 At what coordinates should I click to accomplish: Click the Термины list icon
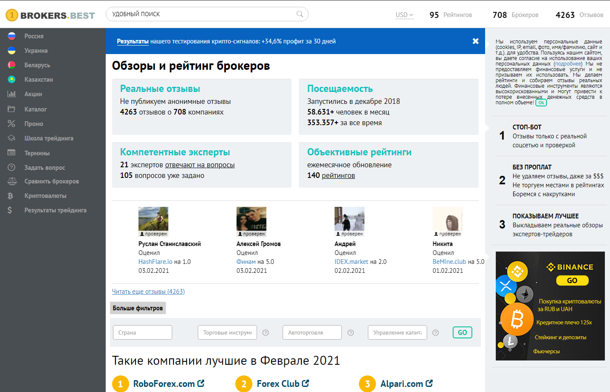coord(12,153)
